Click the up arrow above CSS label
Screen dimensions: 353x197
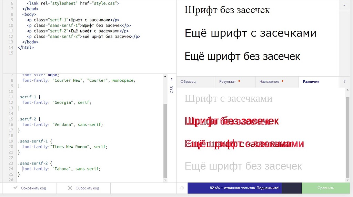click(x=172, y=79)
